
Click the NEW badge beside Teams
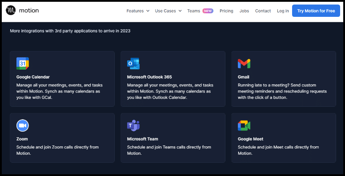[x=208, y=11]
